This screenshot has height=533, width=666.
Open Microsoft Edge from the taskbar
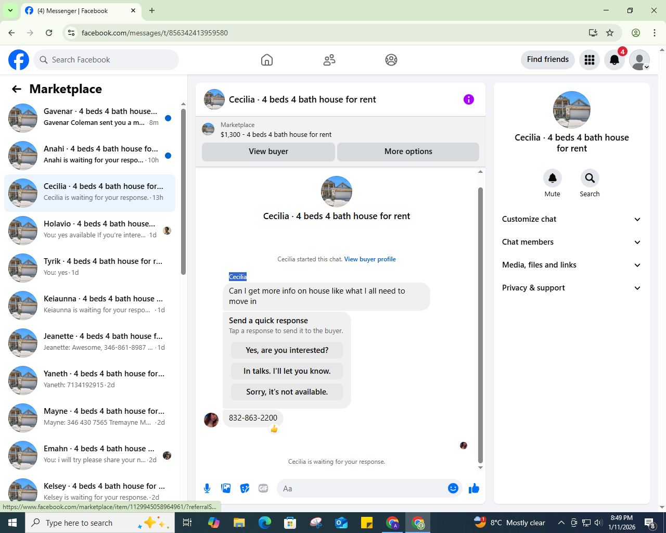point(265,523)
